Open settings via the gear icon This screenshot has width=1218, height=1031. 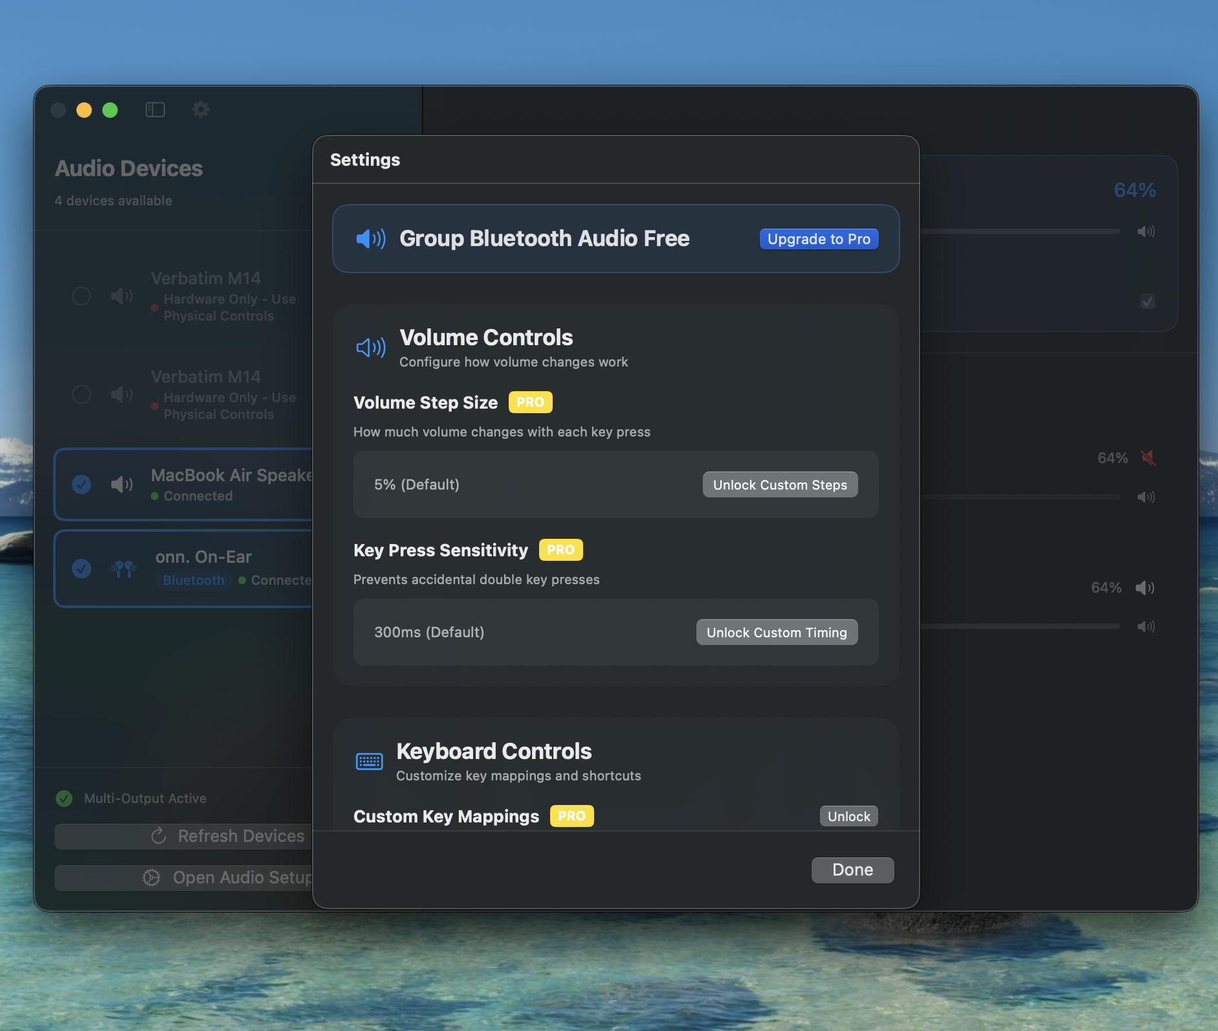[201, 109]
